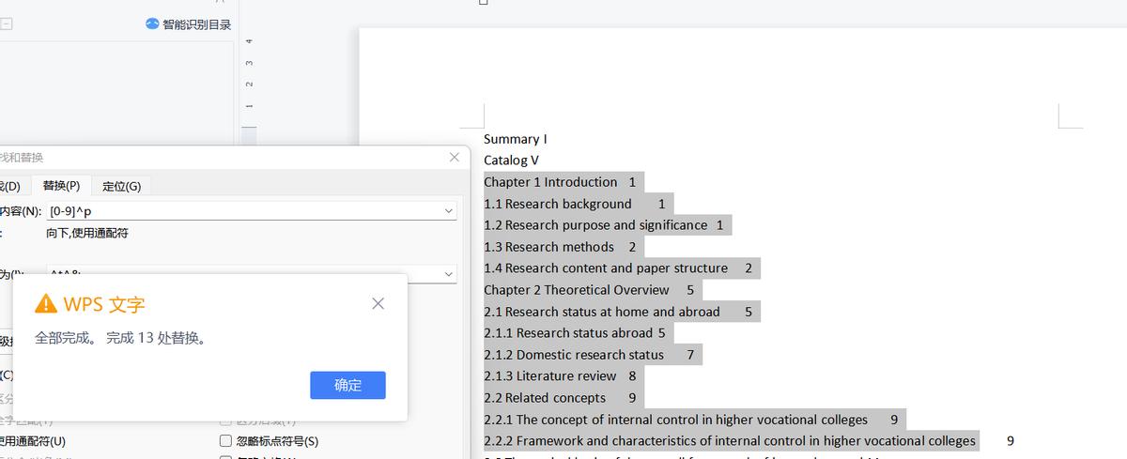
Task: Select the 替换(P) tab
Action: [x=60, y=186]
